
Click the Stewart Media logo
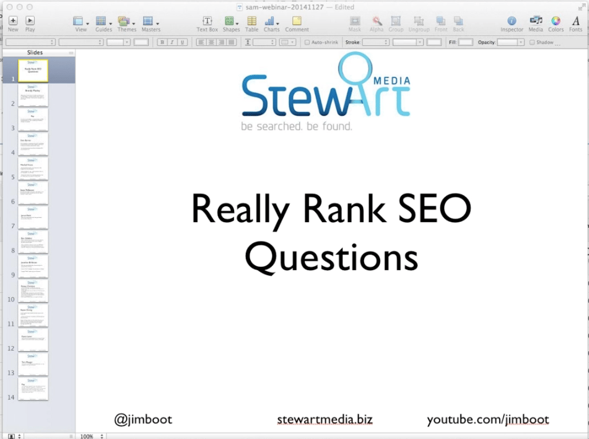coord(326,91)
